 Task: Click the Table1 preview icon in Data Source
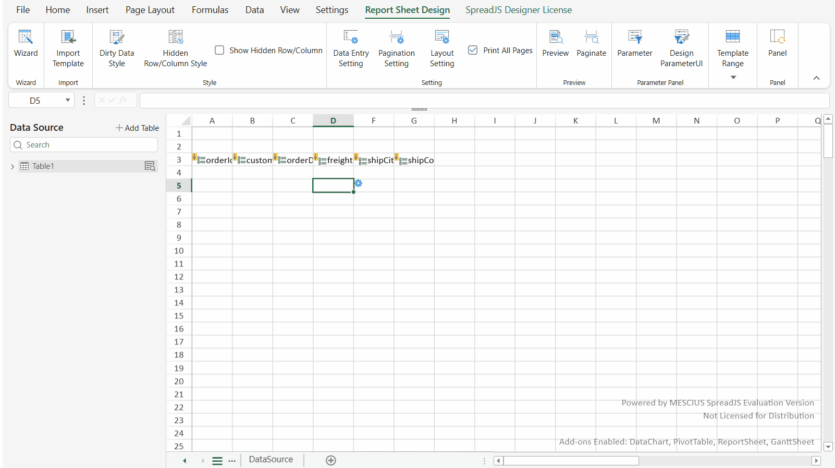coord(150,166)
